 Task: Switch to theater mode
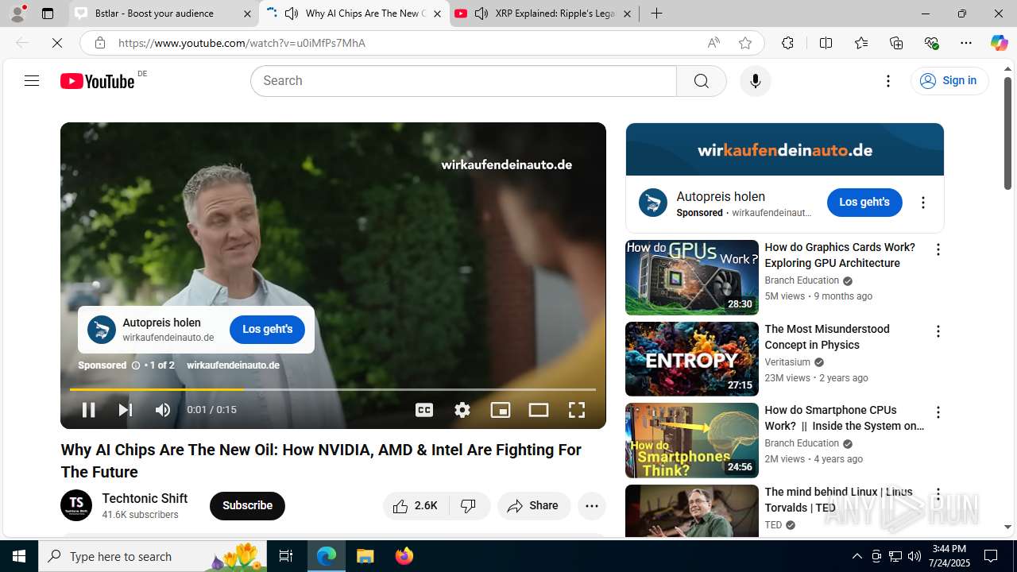(539, 410)
